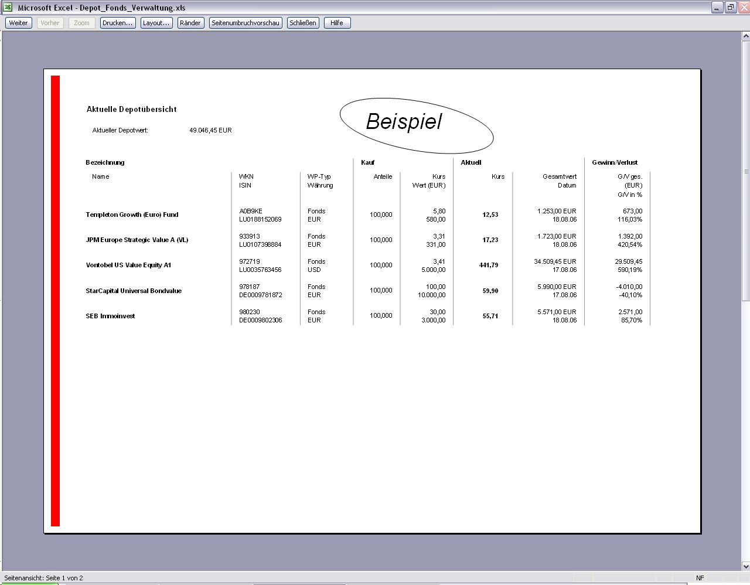Click 'Vontobel US Value Equity A1'

(129, 265)
